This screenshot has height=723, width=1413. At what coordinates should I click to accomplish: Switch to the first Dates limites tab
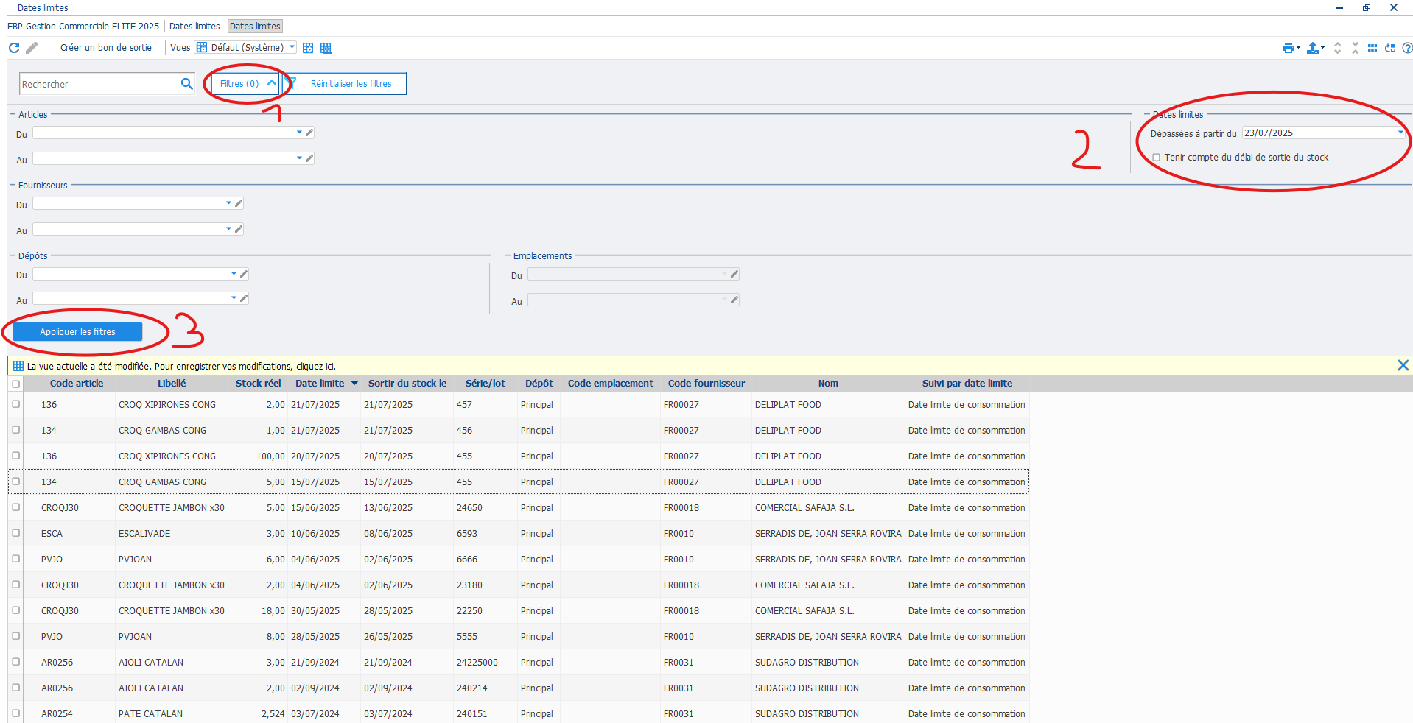(x=194, y=27)
